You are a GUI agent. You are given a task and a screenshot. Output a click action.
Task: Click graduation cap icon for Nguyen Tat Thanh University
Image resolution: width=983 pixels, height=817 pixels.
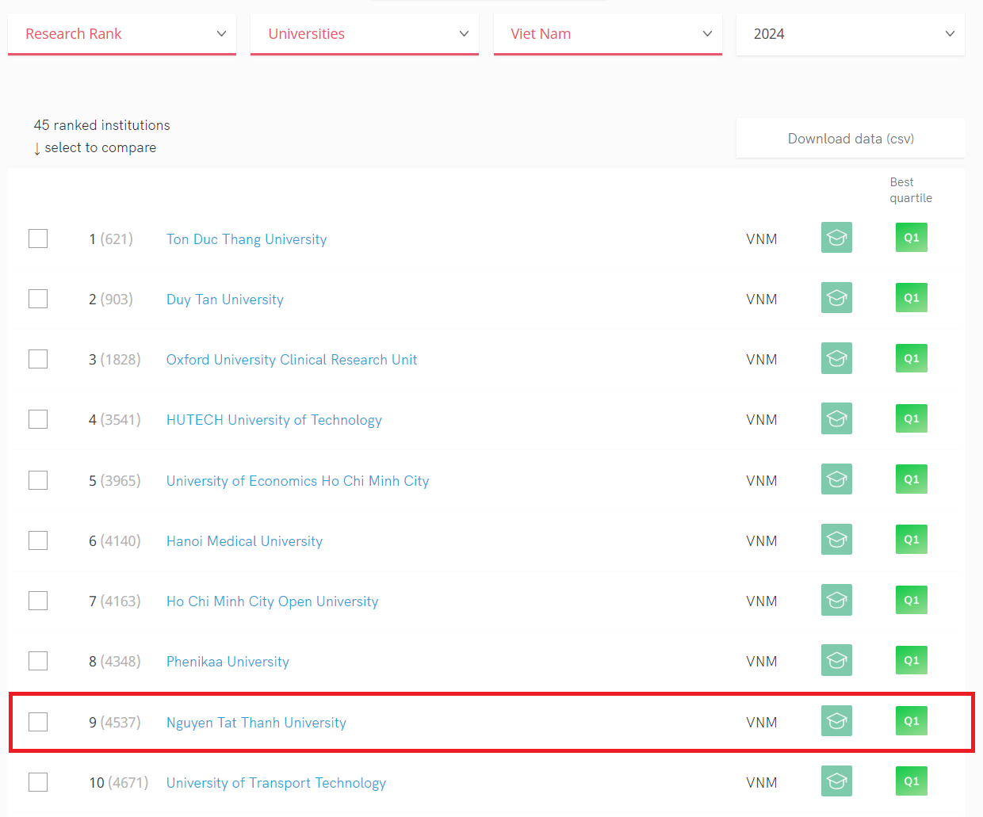point(836,721)
